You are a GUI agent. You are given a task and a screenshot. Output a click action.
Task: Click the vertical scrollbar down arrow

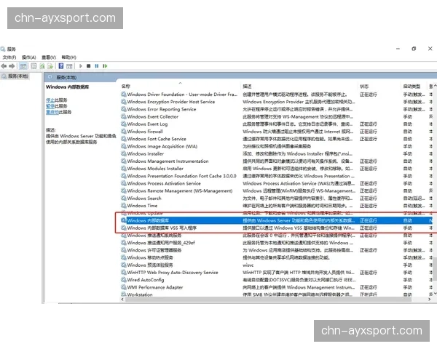tap(435, 294)
